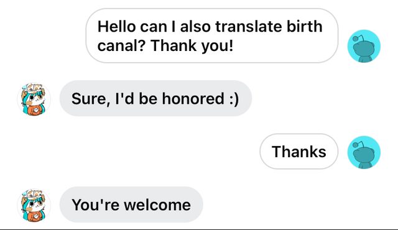Screen dimensions: 398x230
Task: Click the ":)" smiley in the reply
Action: [234, 99]
